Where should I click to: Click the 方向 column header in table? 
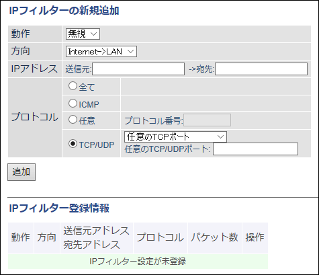(x=47, y=238)
